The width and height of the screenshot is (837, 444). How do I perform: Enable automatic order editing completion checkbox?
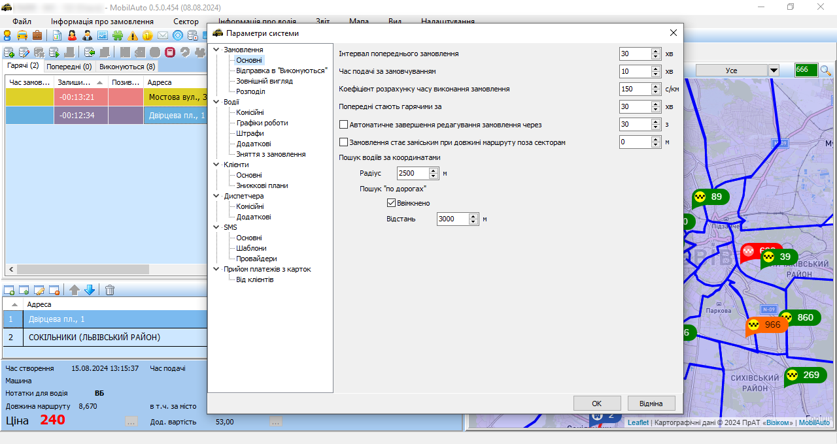(x=343, y=124)
